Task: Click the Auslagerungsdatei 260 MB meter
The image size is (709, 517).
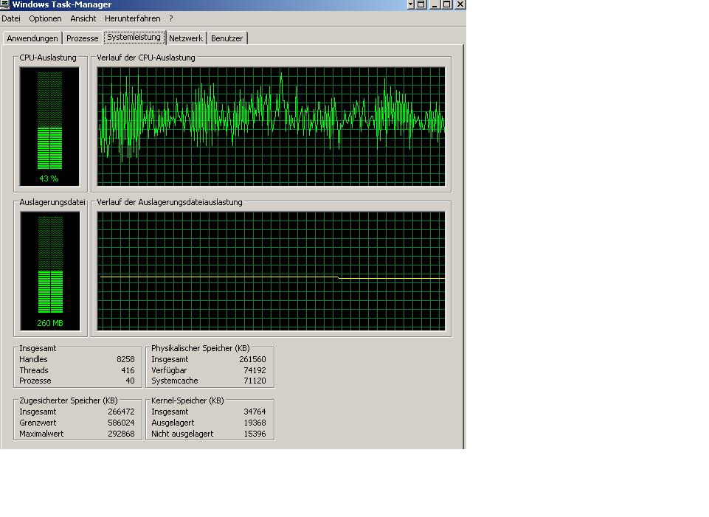Action: 49,271
